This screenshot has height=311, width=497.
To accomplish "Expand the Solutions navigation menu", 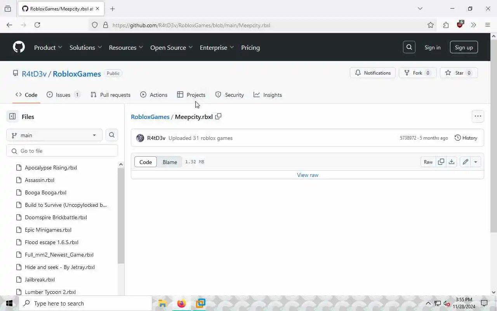I will coord(85,47).
